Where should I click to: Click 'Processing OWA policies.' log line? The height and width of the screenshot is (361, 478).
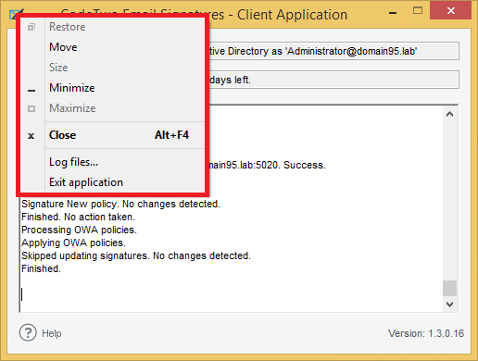pos(79,230)
